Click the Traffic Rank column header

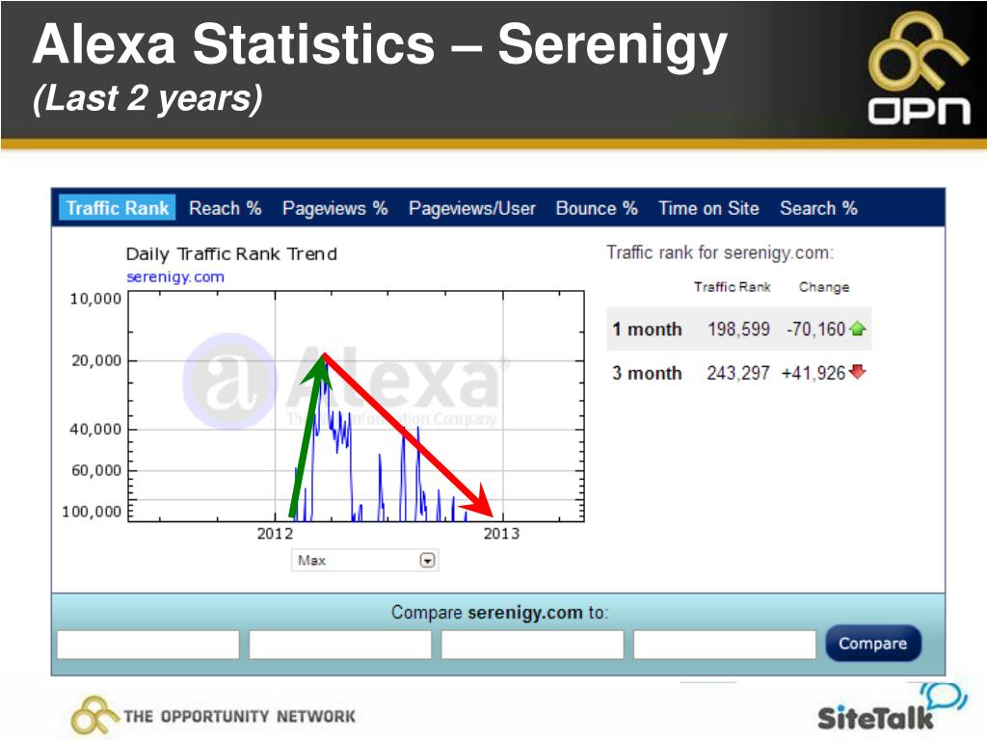pyautogui.click(x=733, y=287)
